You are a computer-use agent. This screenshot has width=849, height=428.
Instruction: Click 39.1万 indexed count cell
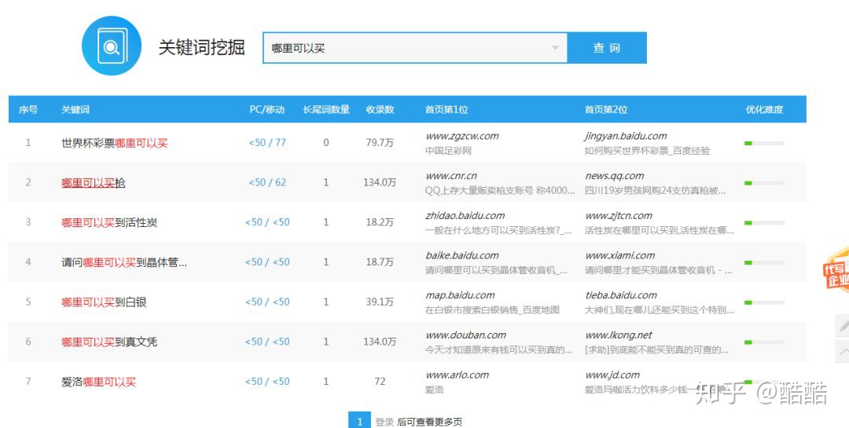(x=380, y=302)
